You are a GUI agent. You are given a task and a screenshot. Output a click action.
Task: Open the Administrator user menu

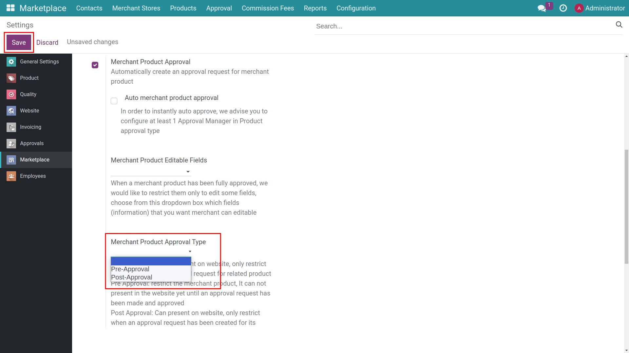tap(600, 8)
